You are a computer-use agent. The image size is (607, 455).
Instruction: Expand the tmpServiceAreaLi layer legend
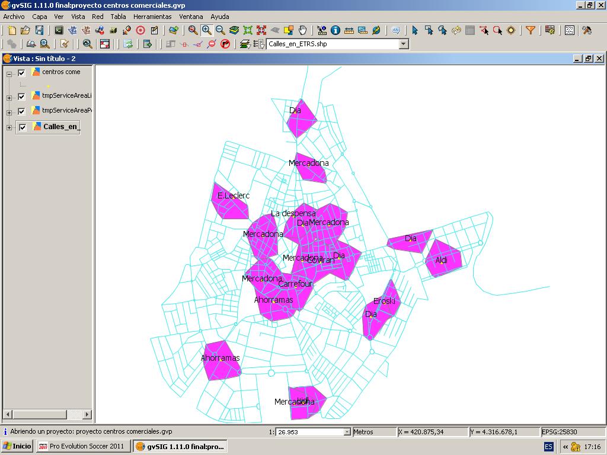click(9, 98)
